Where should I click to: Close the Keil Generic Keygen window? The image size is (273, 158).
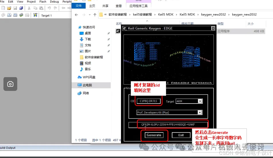click(x=213, y=28)
